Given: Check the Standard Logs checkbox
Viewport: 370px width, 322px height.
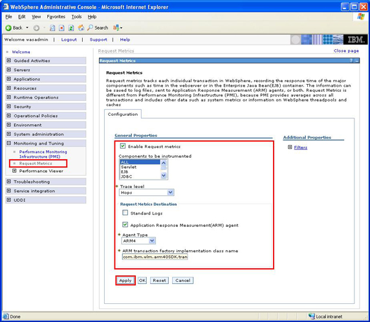Looking at the screenshot, I should coord(125,213).
